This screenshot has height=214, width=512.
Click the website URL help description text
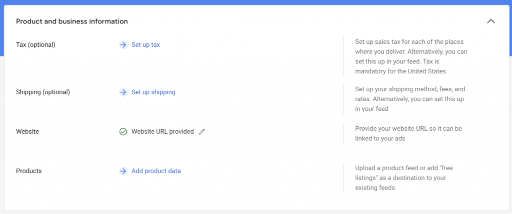tap(408, 133)
